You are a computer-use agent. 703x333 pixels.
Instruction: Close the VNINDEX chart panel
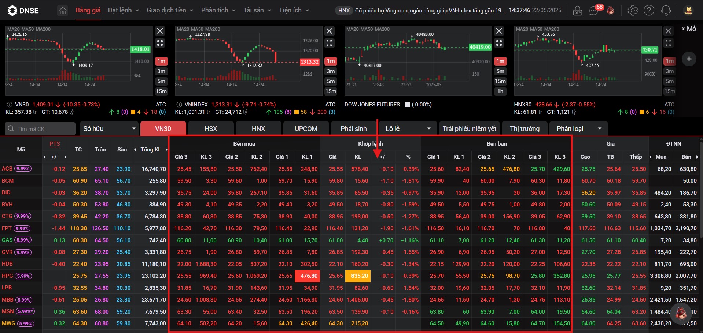330,31
